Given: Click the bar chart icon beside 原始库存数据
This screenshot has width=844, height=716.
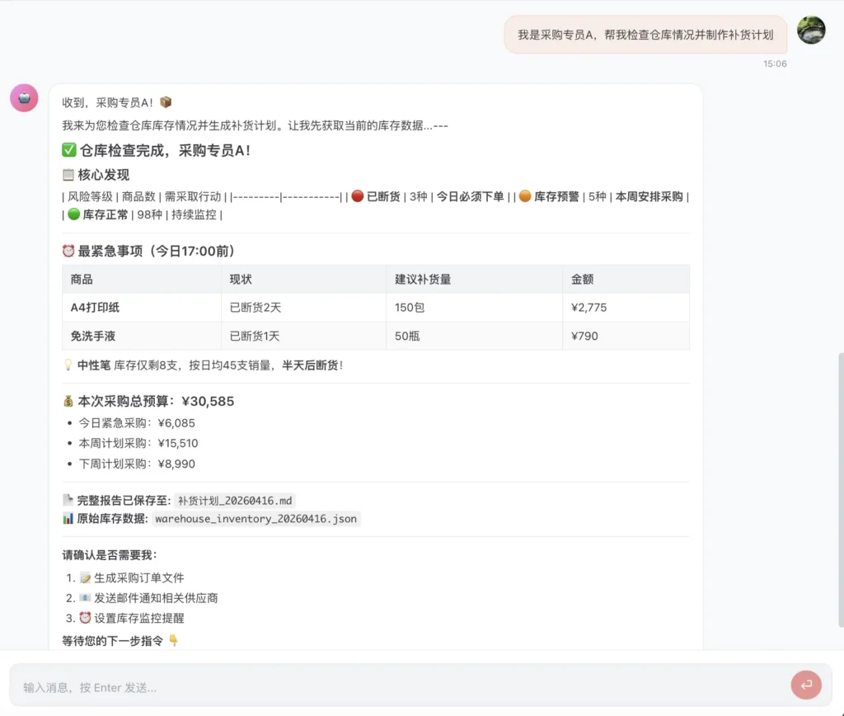Looking at the screenshot, I should click(x=68, y=519).
